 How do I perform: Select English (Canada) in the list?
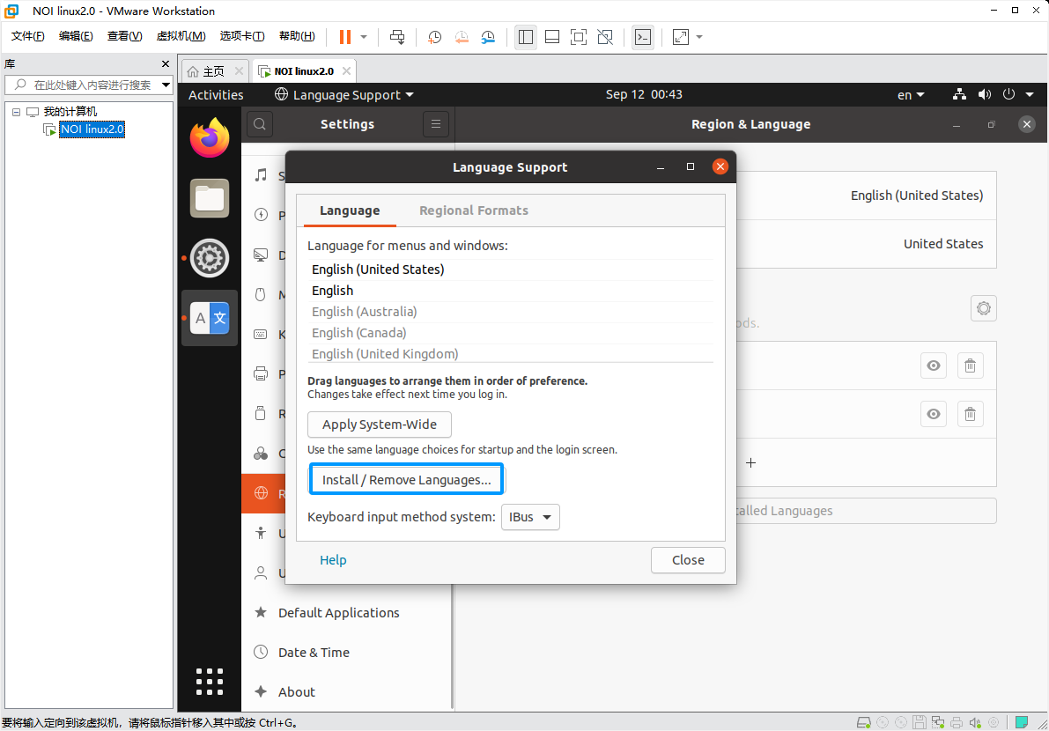click(511, 333)
